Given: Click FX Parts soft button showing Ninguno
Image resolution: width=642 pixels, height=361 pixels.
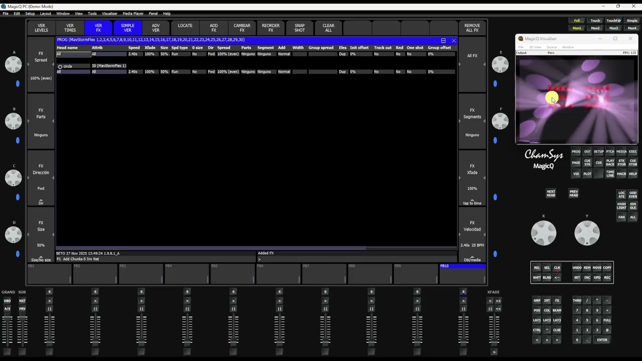Looking at the screenshot, I should click(41, 122).
